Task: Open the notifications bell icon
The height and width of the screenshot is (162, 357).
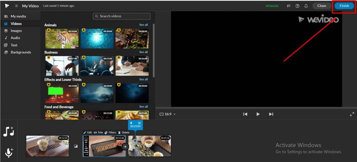Action: (306, 6)
